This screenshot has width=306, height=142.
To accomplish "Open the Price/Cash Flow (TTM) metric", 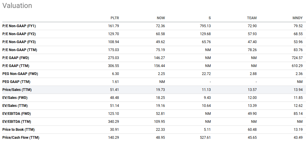I will pos(21,138).
